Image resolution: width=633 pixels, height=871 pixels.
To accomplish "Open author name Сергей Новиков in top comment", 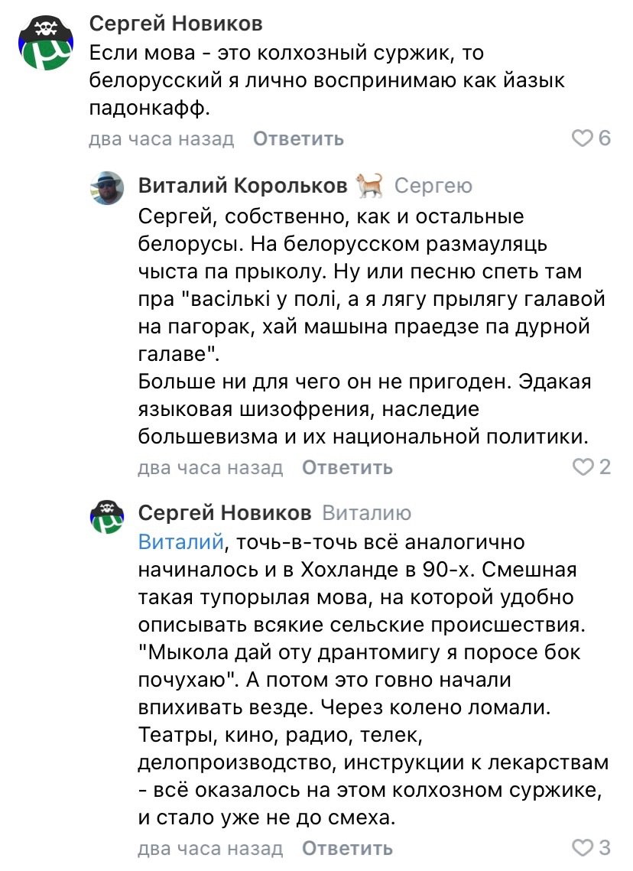I will tap(176, 24).
